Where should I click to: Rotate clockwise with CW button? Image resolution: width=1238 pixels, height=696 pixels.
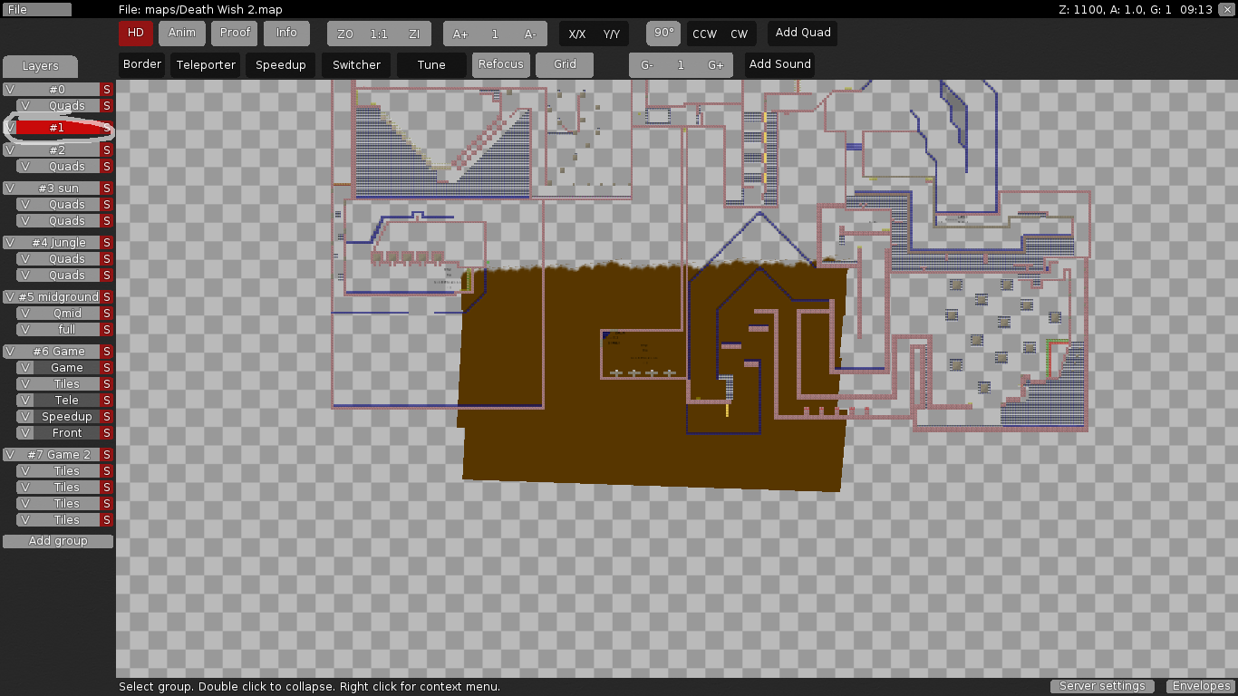click(740, 34)
